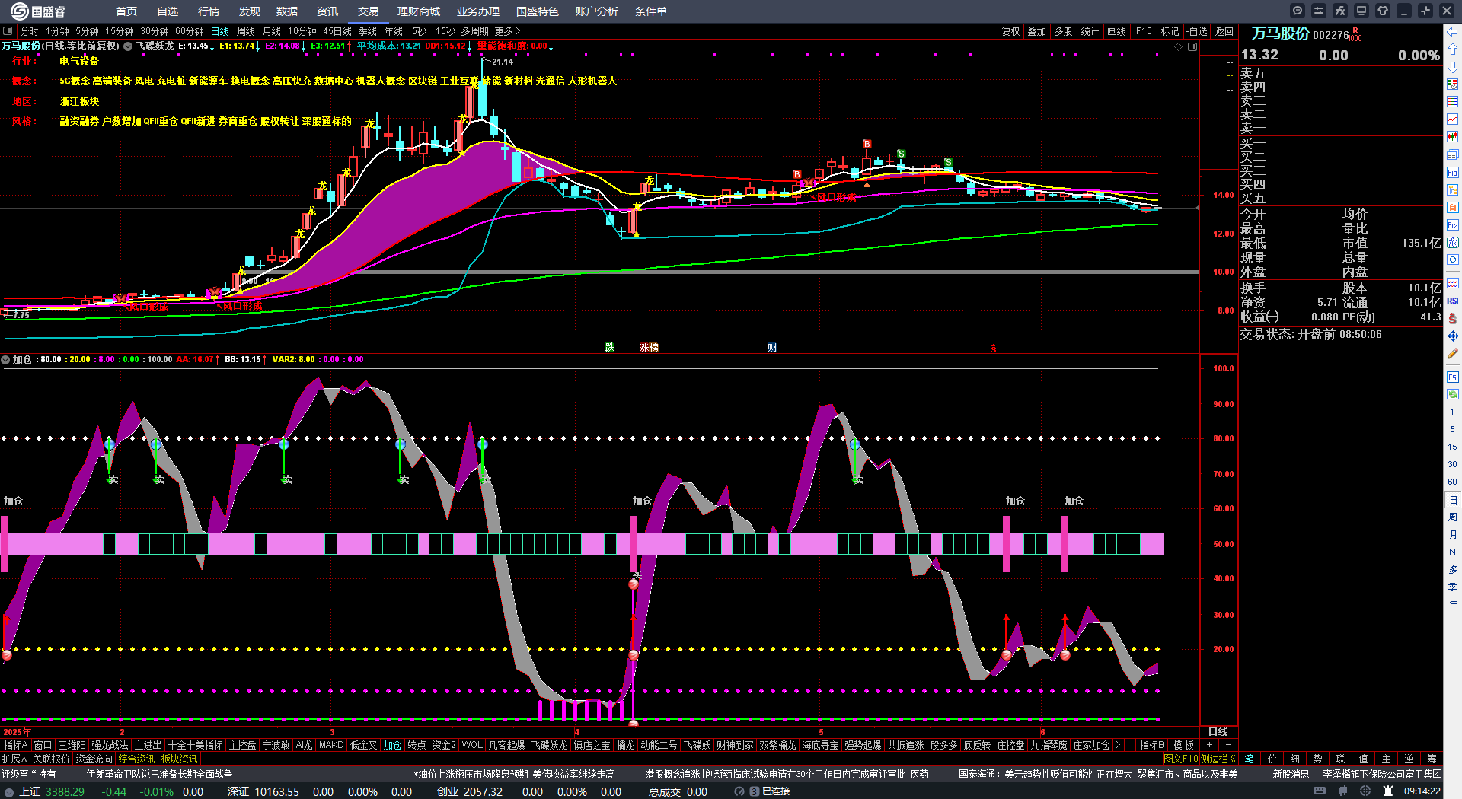The height and width of the screenshot is (799, 1462).
Task: Toggle the -自选 watchlist removal button
Action: 1197,31
